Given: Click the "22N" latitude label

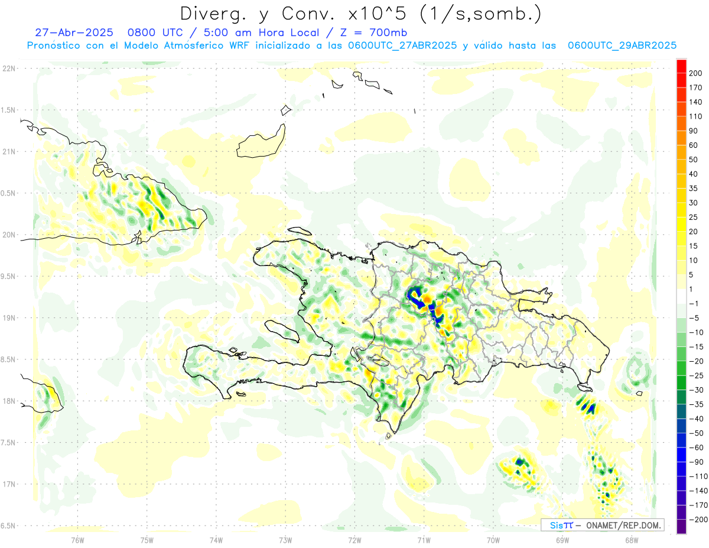Looking at the screenshot, I should [x=9, y=69].
